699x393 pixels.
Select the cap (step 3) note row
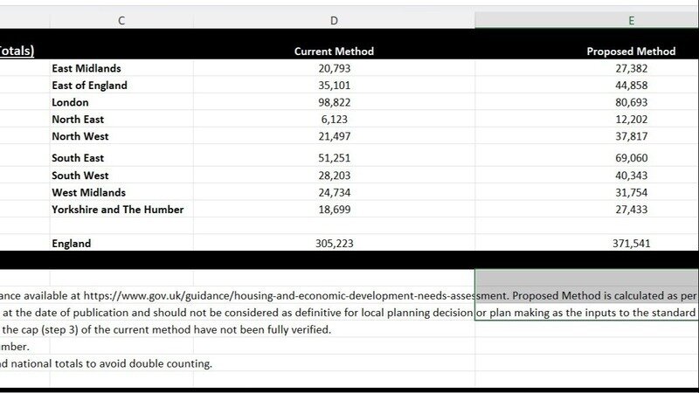[166, 329]
